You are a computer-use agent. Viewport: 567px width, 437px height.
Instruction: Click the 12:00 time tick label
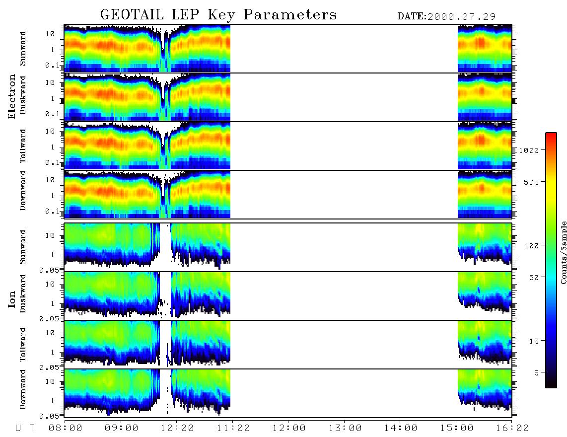click(x=289, y=428)
